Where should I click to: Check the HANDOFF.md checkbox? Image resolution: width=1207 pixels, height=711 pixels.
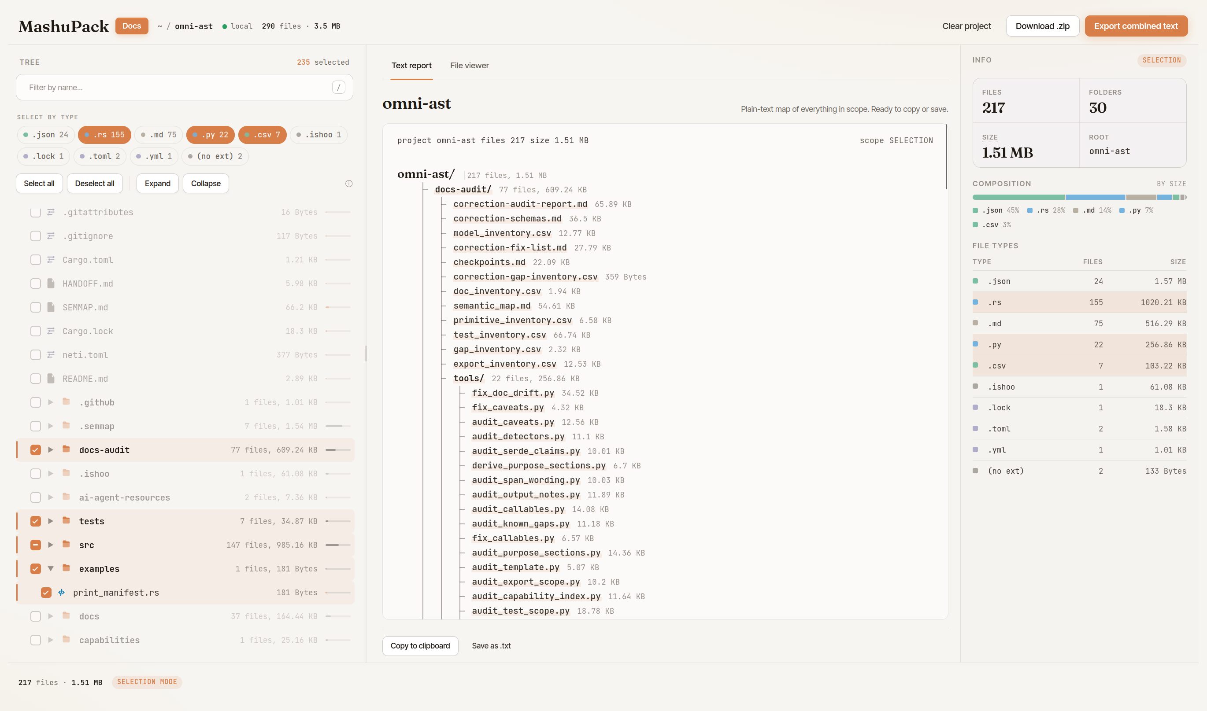[36, 283]
